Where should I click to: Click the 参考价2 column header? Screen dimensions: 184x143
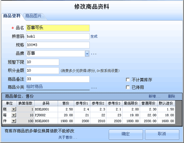click(98, 103)
